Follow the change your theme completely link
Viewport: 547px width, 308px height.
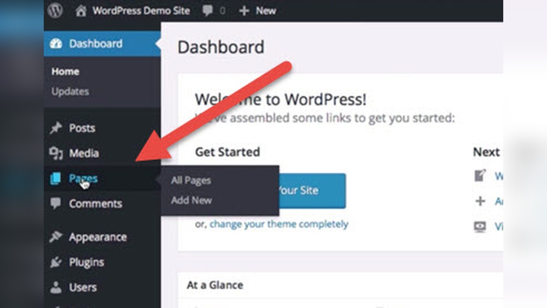(279, 224)
